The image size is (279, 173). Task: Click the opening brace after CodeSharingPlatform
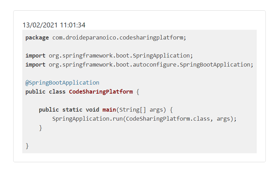pyautogui.click(x=137, y=92)
